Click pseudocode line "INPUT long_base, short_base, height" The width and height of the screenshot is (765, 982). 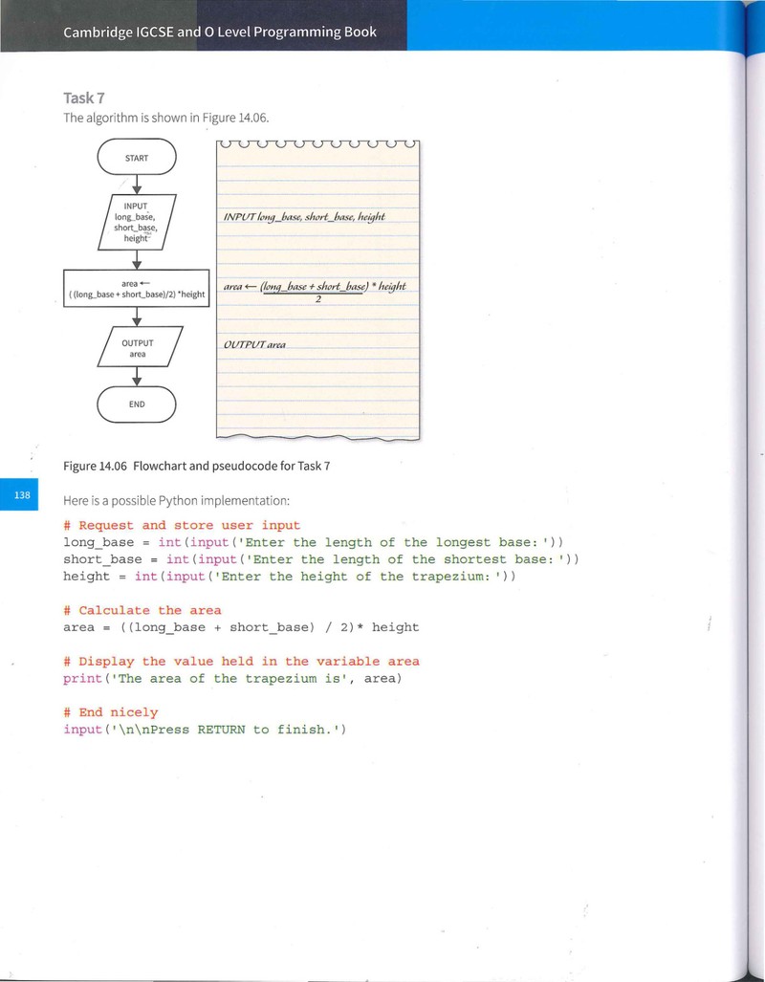coord(304,217)
